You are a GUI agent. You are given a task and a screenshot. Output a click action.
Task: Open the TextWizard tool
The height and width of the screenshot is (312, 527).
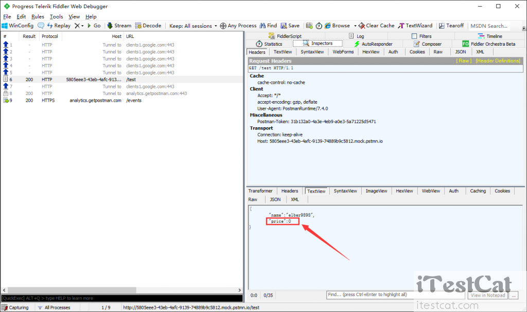point(415,26)
